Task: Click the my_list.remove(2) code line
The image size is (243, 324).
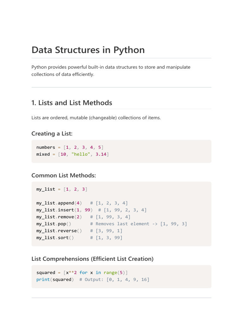Action: [x=59, y=217]
